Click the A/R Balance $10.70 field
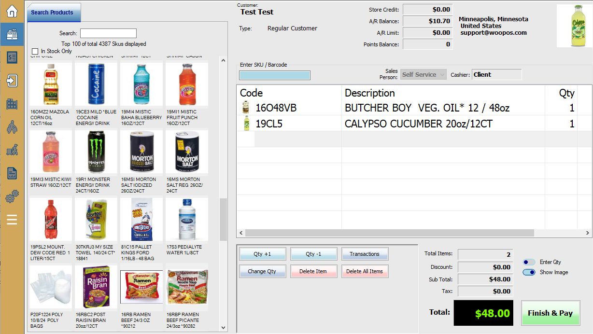 (427, 21)
